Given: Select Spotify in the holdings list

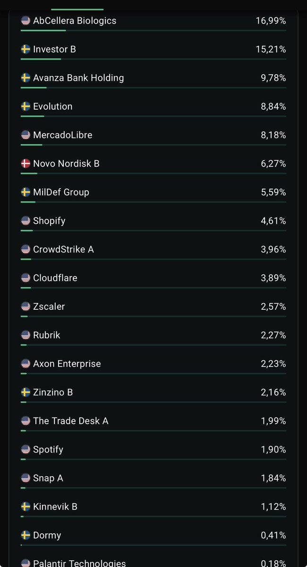Looking at the screenshot, I should pos(153,452).
